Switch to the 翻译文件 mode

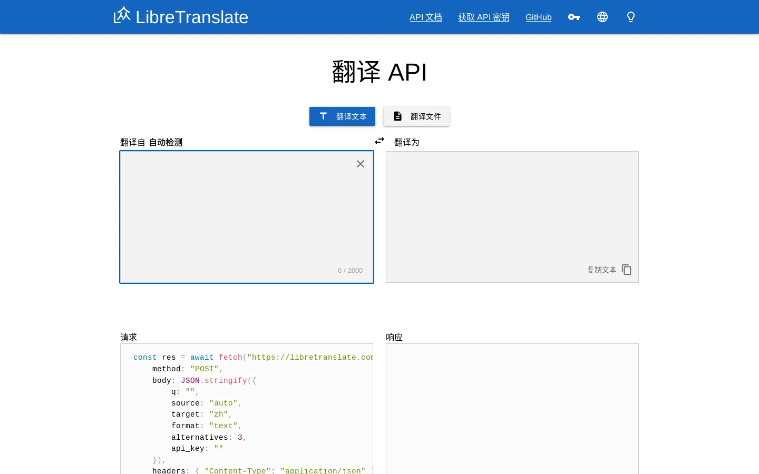click(x=416, y=116)
